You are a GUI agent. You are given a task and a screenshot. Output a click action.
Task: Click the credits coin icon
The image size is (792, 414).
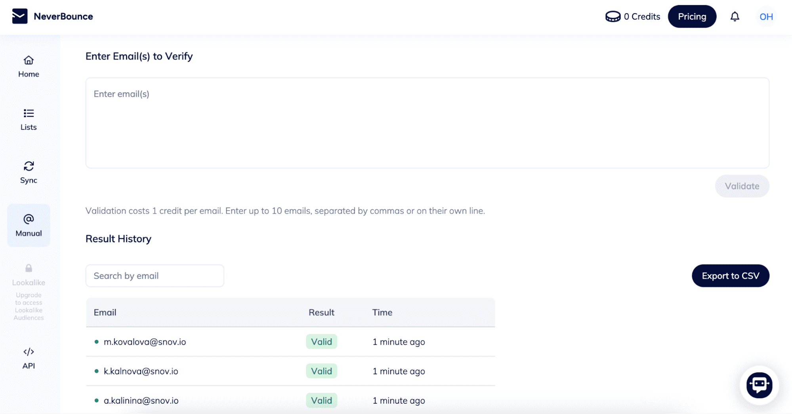click(613, 17)
